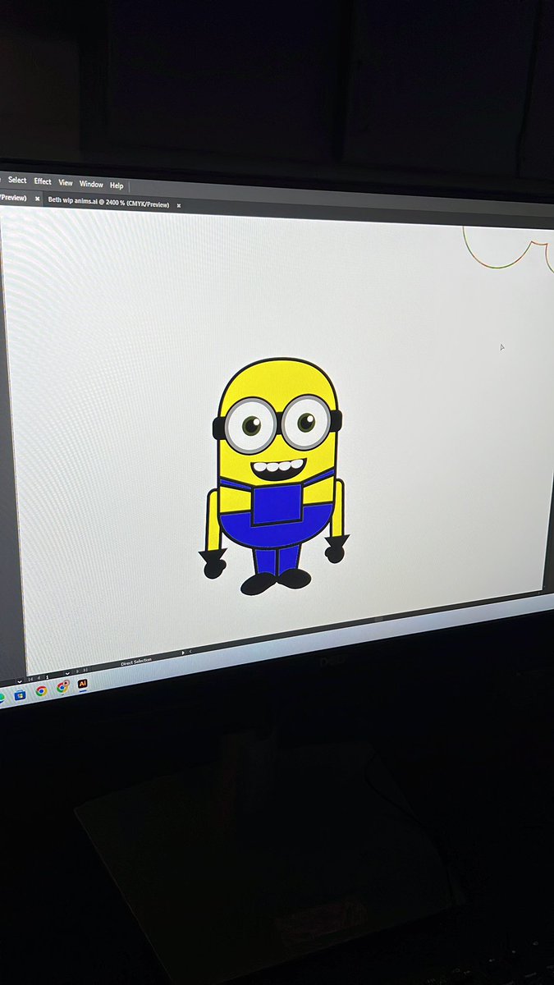This screenshot has width=554, height=985.
Task: Click the minion's right goggle lens
Action: coord(306,422)
